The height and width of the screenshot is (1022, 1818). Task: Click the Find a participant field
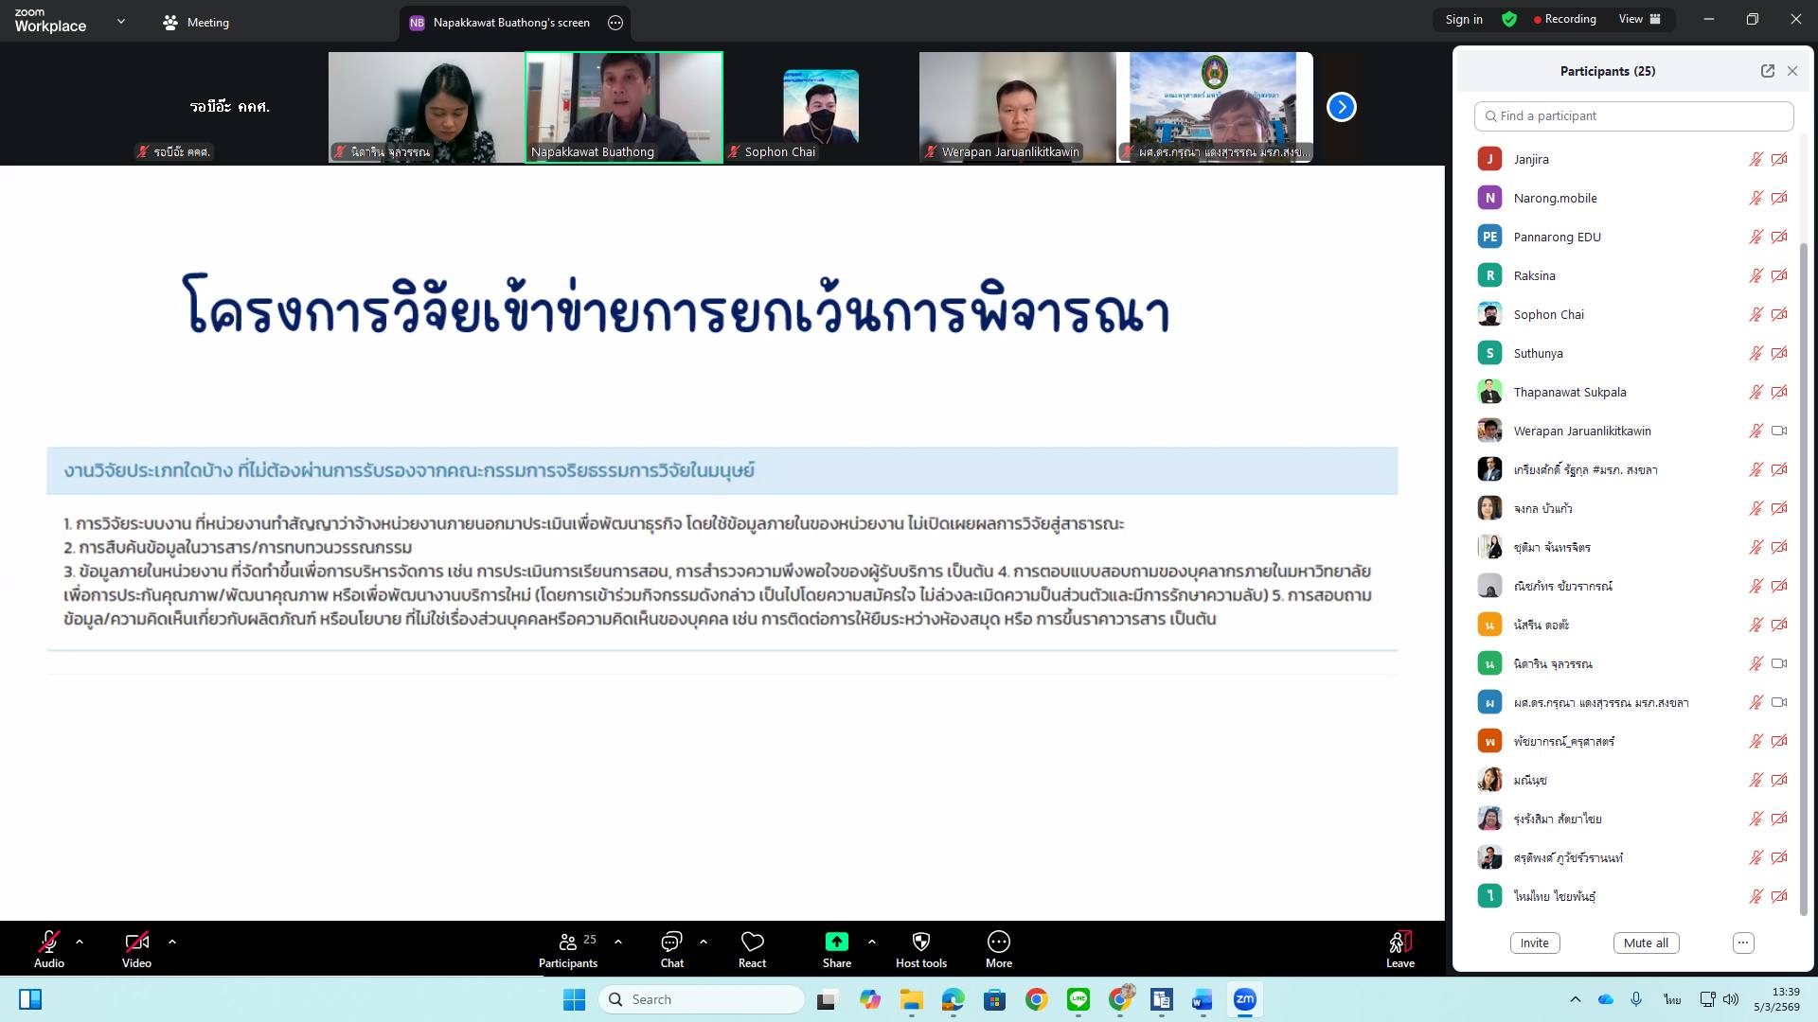(1633, 115)
